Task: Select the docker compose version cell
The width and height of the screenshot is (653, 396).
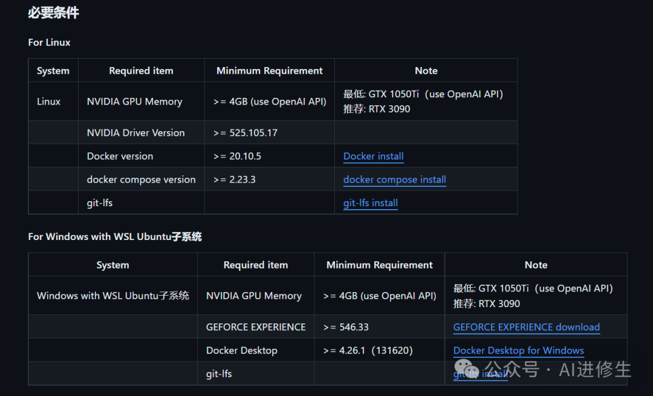Action: pyautogui.click(x=141, y=180)
